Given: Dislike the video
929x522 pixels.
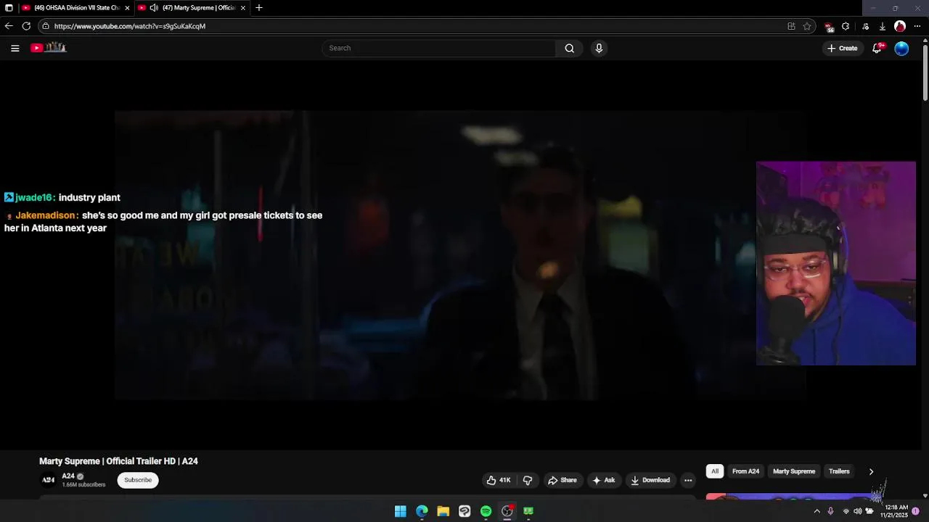Looking at the screenshot, I should coord(528,480).
